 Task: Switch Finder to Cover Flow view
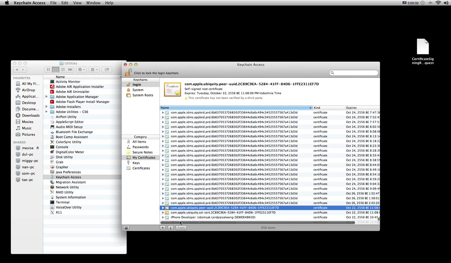click(70, 69)
